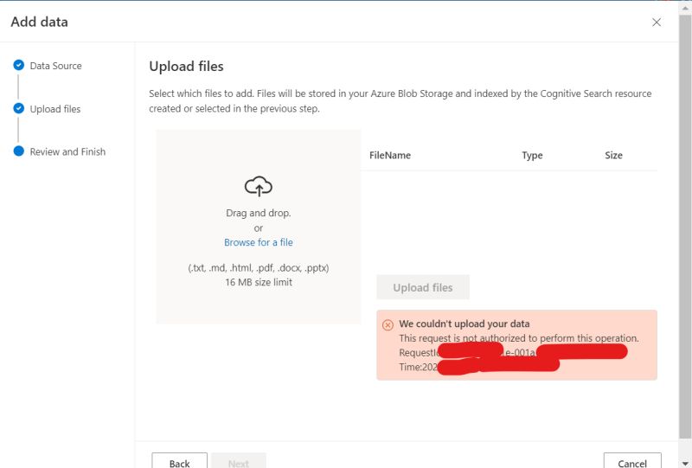Click the Type column header
This screenshot has height=468, width=692.
(532, 156)
